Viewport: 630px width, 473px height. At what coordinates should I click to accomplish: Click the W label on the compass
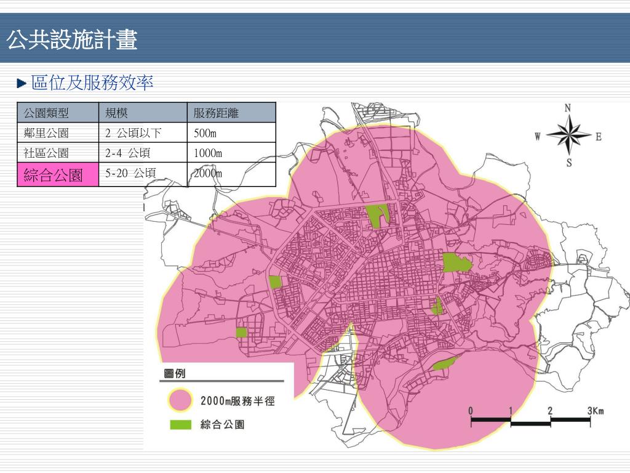click(538, 136)
